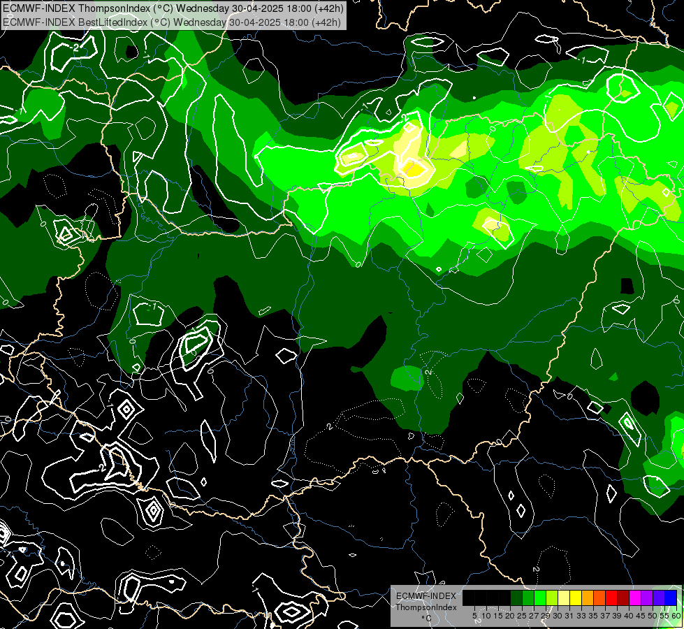
Task: Select the indigo 50–55 legend swatch
Action: coord(659,598)
